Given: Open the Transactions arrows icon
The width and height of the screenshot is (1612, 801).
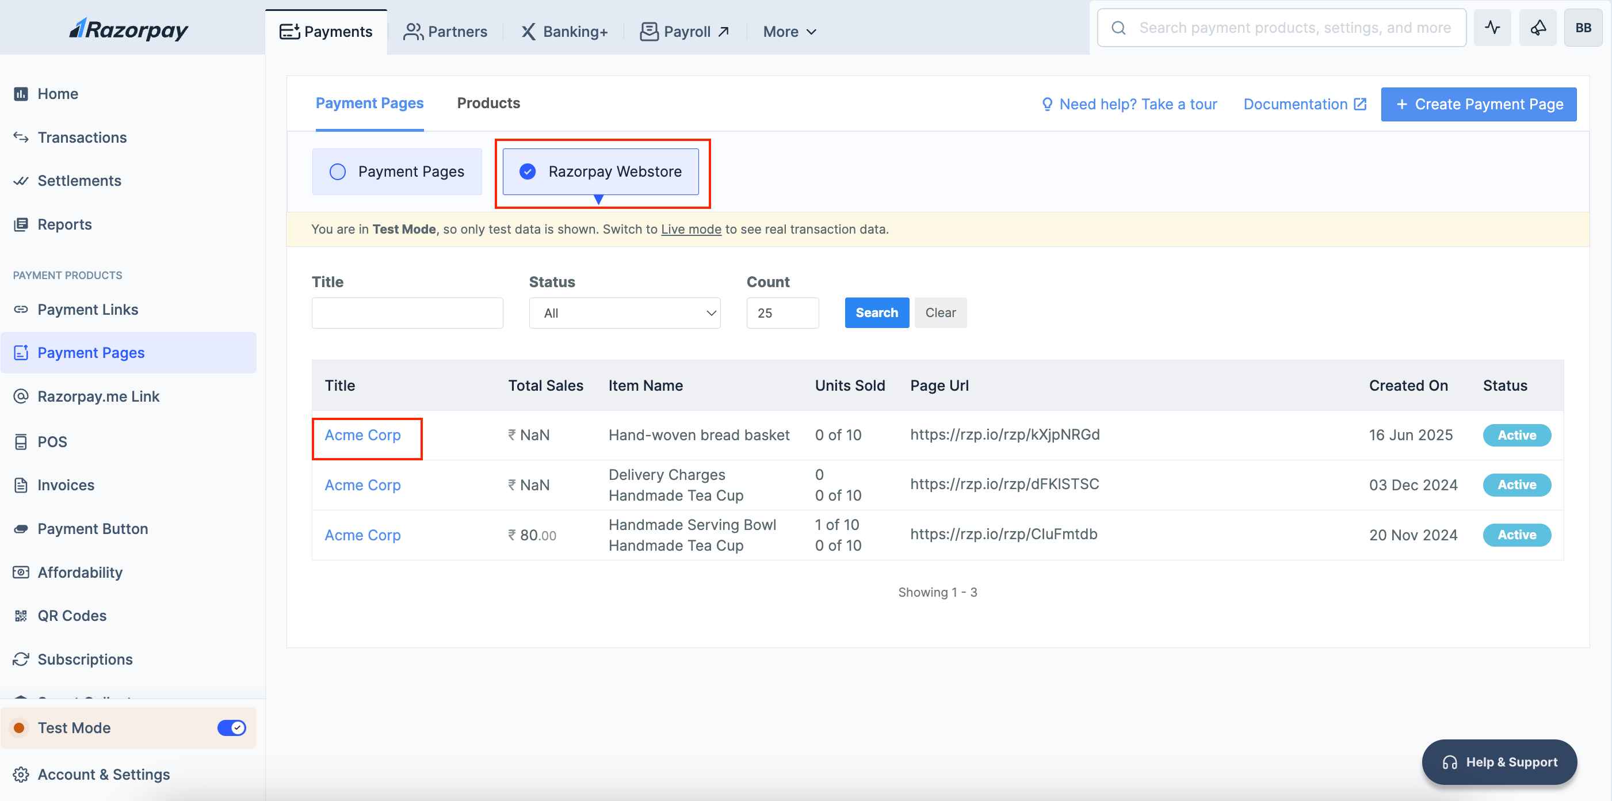Looking at the screenshot, I should pyautogui.click(x=21, y=137).
